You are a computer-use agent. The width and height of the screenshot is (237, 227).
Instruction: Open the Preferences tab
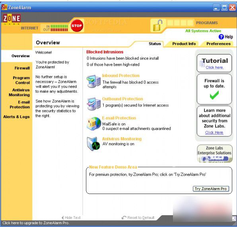[x=218, y=44]
